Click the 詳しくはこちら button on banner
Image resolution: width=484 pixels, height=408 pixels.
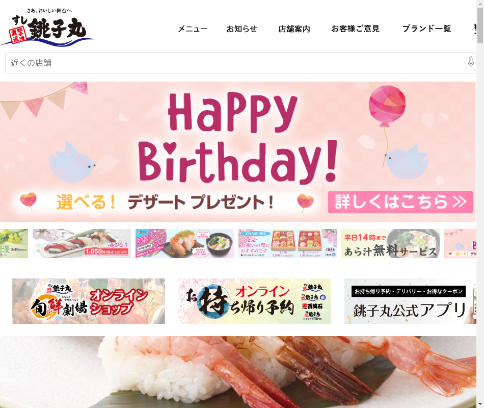click(x=400, y=202)
